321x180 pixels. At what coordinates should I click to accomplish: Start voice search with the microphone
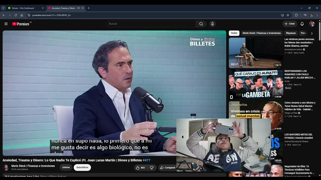click(x=212, y=24)
